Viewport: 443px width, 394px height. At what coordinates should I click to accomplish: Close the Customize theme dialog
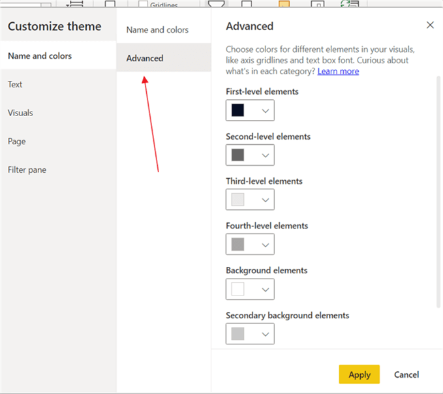pyautogui.click(x=430, y=25)
